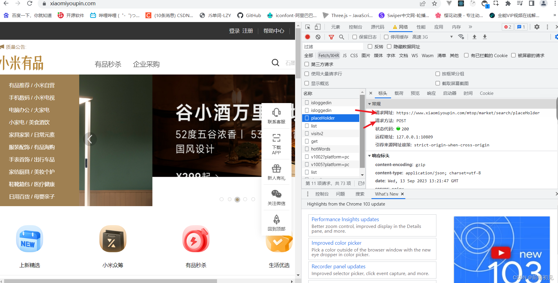Select the placeHolder request row

(331, 118)
